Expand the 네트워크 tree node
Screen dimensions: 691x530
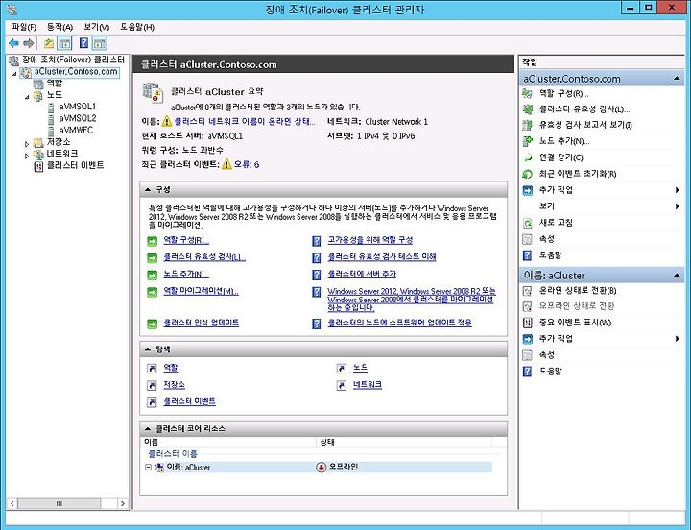[27, 156]
